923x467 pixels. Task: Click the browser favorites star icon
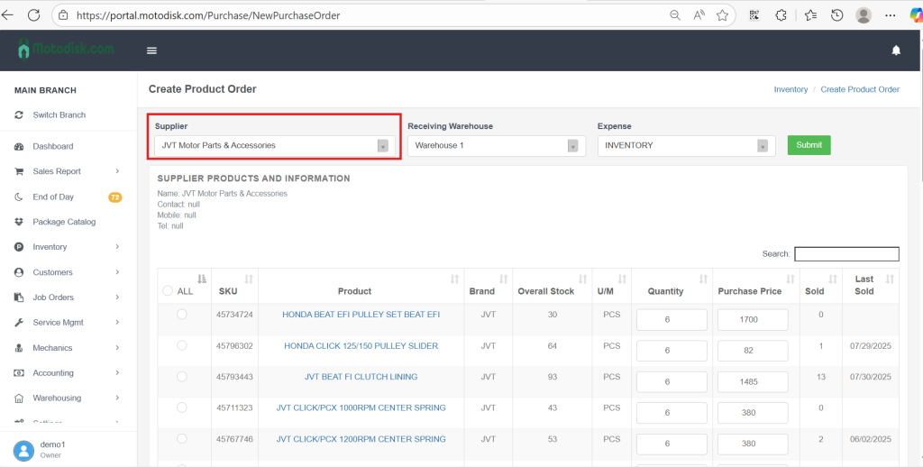tap(722, 15)
